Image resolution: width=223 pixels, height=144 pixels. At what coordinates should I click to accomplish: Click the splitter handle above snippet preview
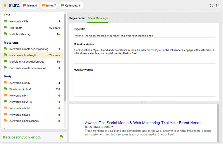(x=143, y=102)
